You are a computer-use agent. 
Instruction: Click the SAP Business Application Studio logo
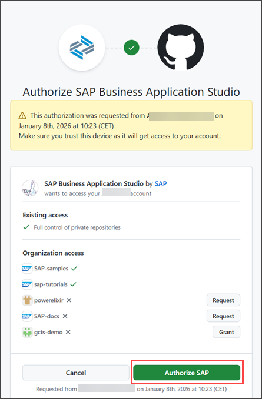pyautogui.click(x=82, y=48)
